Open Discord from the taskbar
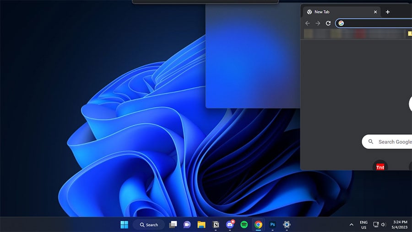The width and height of the screenshot is (412, 232). [230, 225]
